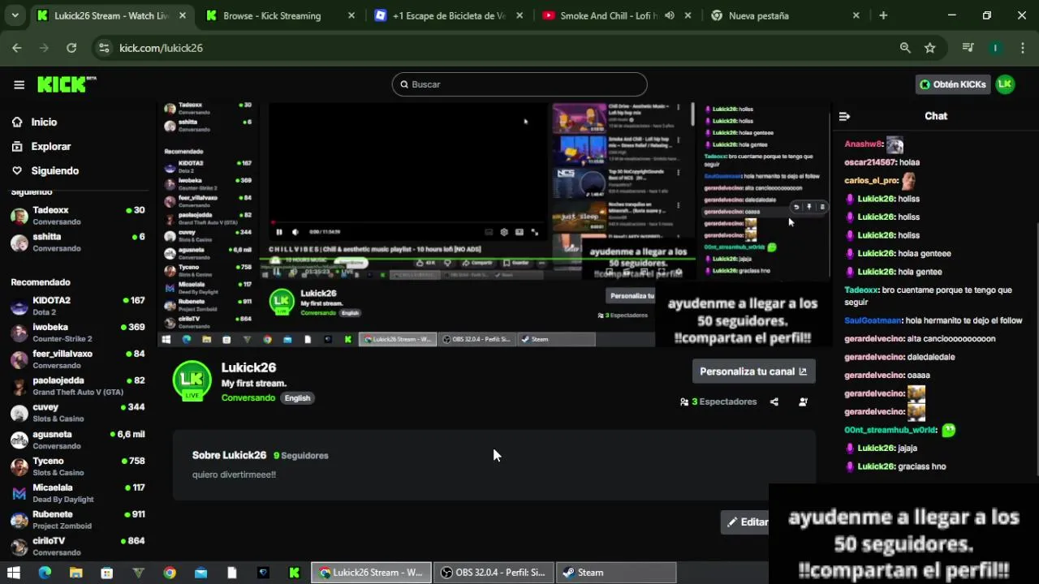Screen dimensions: 1039x584
Task: Open the LK account avatar menu
Action: click(x=1005, y=84)
